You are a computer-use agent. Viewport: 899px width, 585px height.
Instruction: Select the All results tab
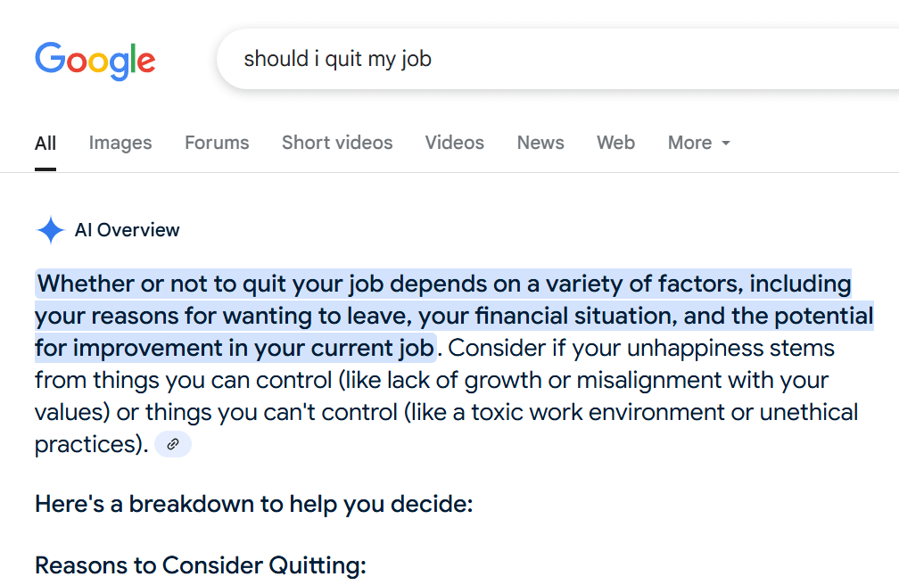[45, 143]
